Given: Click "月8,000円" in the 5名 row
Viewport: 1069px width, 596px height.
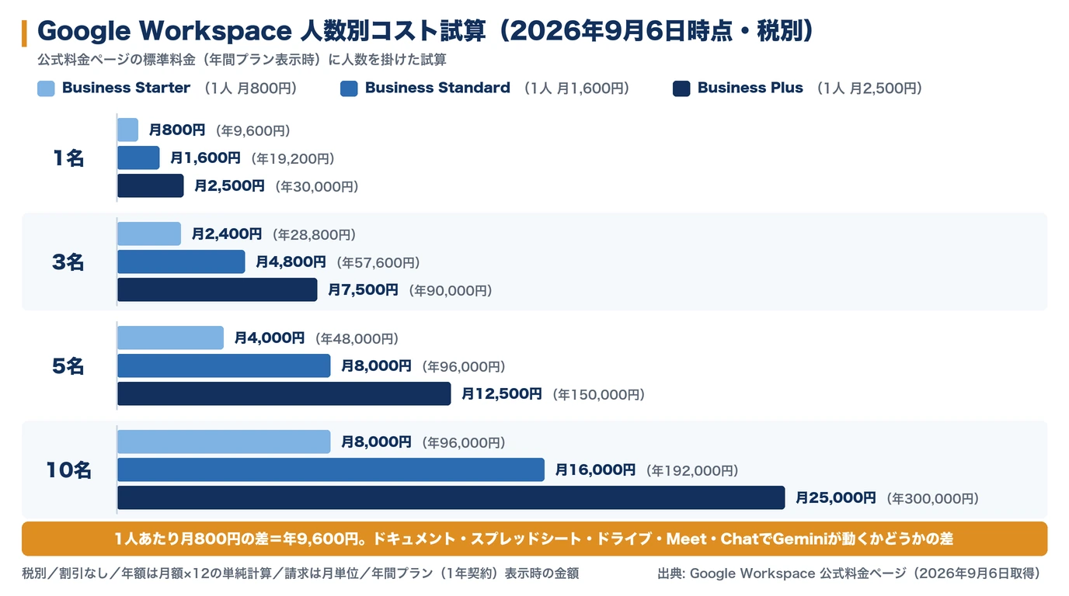Looking at the screenshot, I should point(376,366).
